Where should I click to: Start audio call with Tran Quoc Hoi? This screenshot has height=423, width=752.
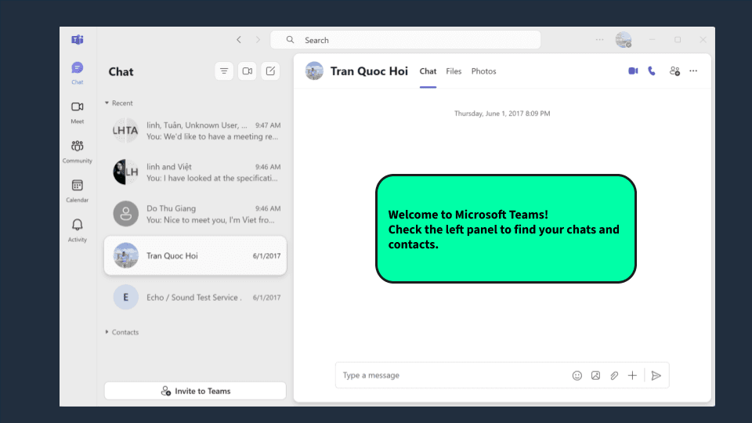pyautogui.click(x=652, y=71)
